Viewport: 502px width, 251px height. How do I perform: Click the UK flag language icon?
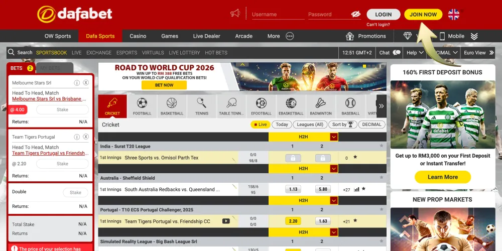point(453,15)
